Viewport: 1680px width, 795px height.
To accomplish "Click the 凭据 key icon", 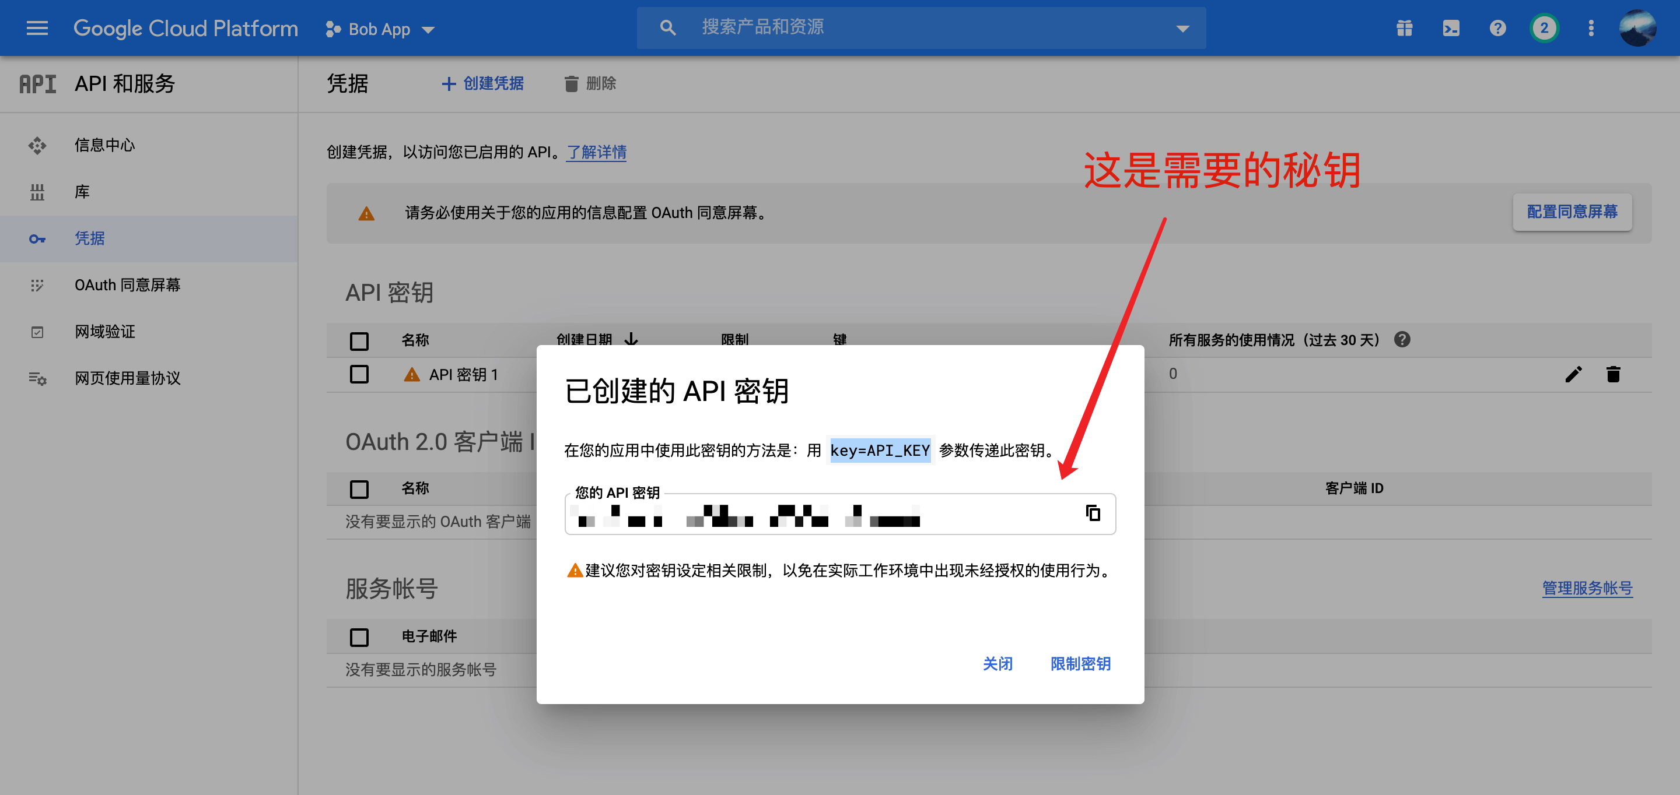I will (37, 239).
